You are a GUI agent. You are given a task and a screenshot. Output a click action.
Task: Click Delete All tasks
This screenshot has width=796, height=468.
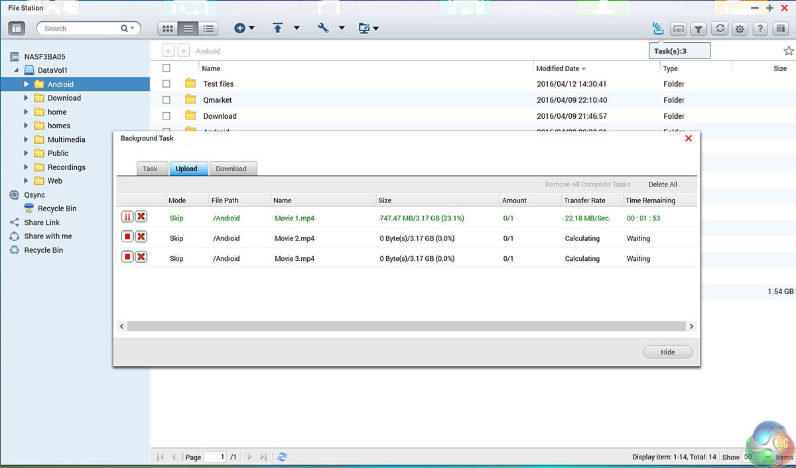[663, 184]
